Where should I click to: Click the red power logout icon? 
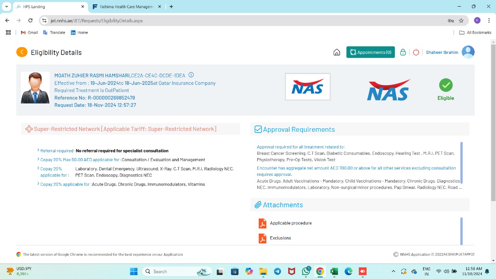pyautogui.click(x=416, y=52)
